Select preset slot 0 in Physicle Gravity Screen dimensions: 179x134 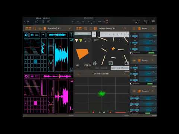(x=94, y=34)
